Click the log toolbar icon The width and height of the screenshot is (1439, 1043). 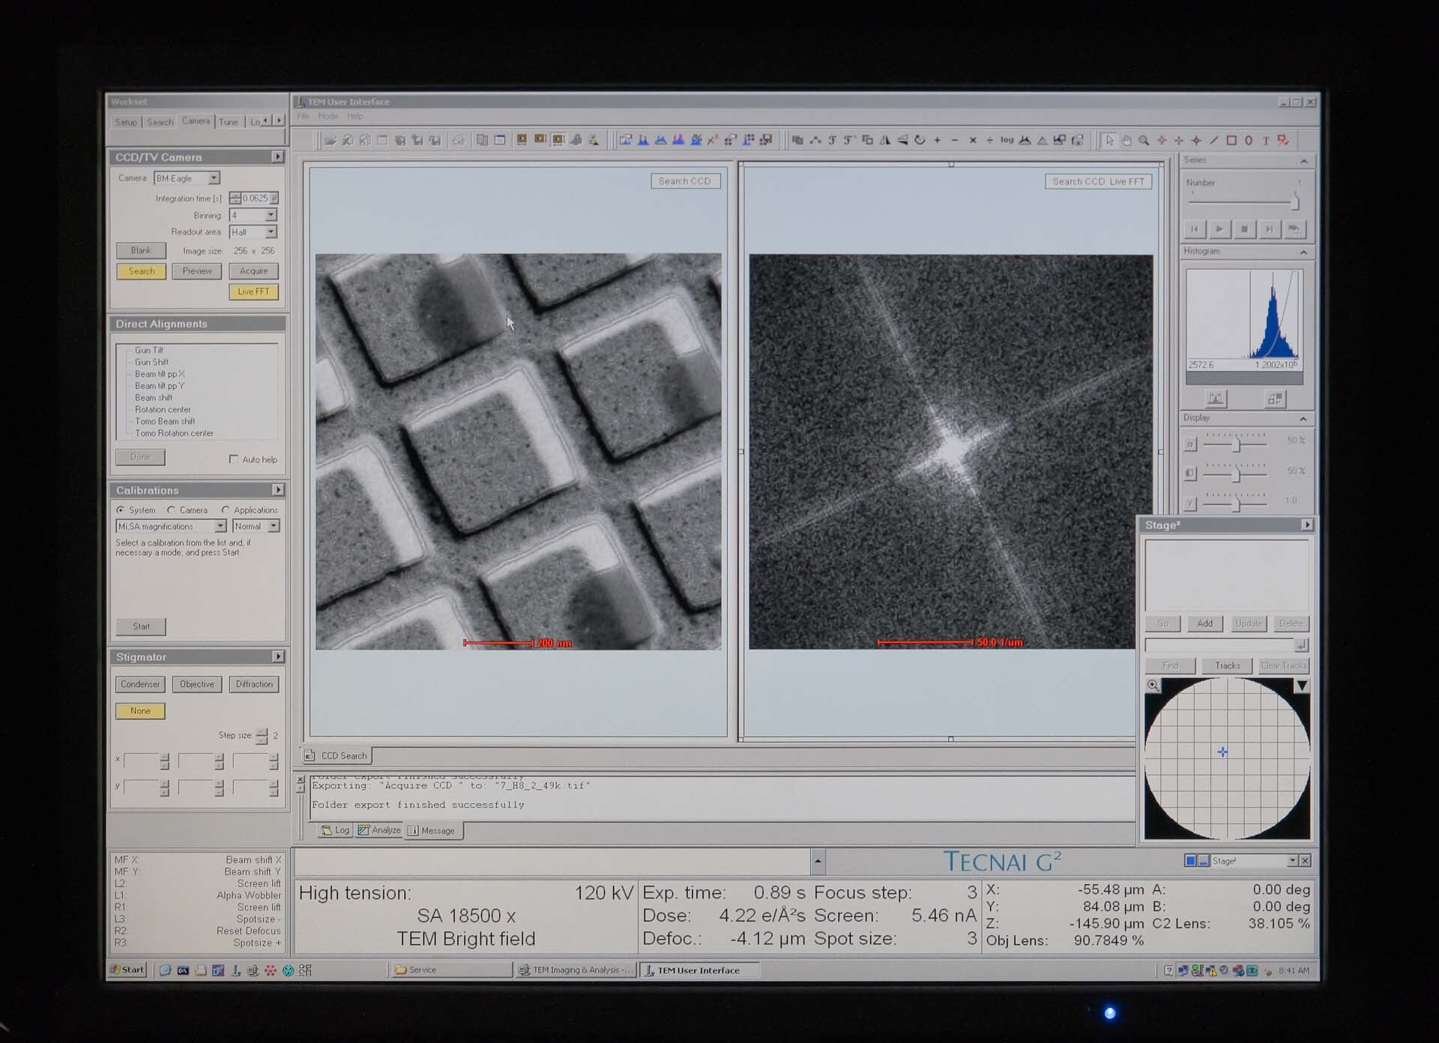click(x=1007, y=140)
